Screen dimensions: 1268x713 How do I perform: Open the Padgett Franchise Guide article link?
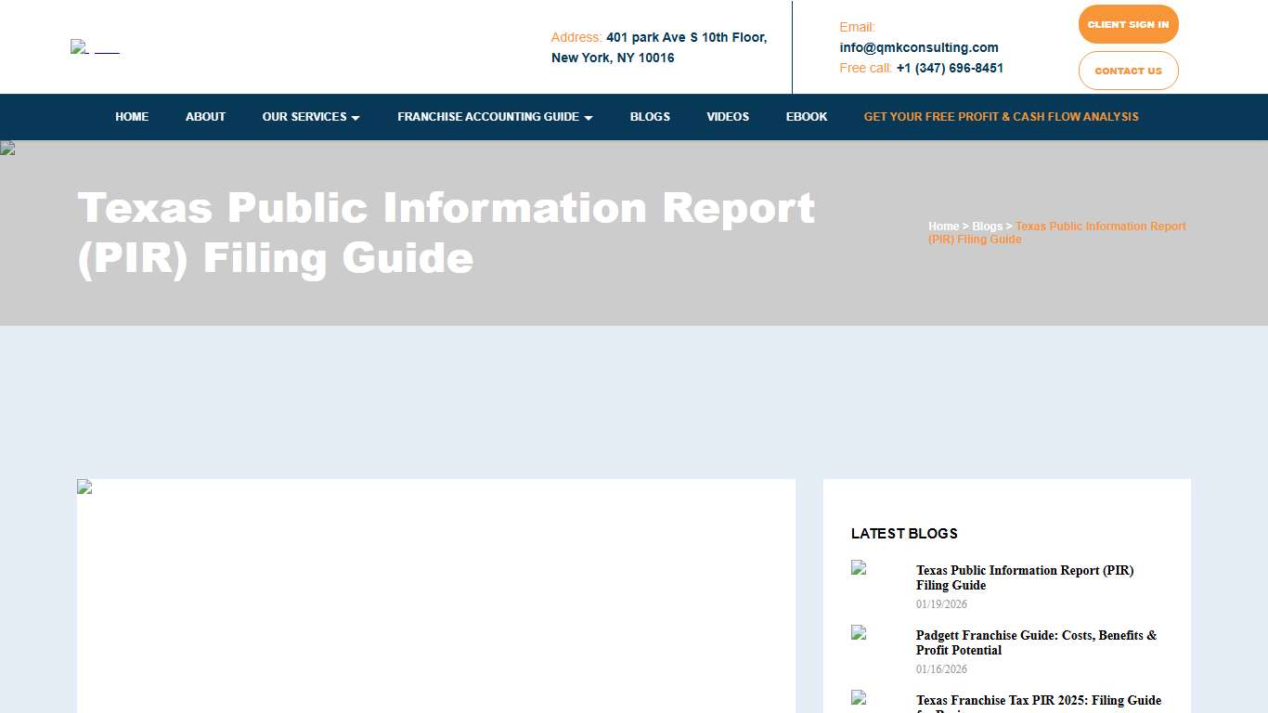pos(1036,642)
